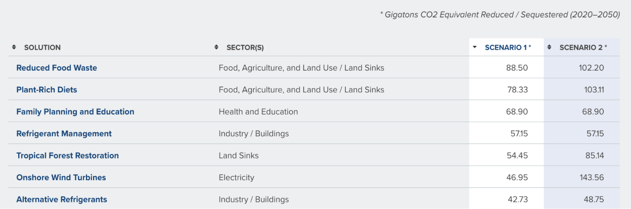Open the Onshore Wind Turbines solution
631x209 pixels.
(61, 178)
